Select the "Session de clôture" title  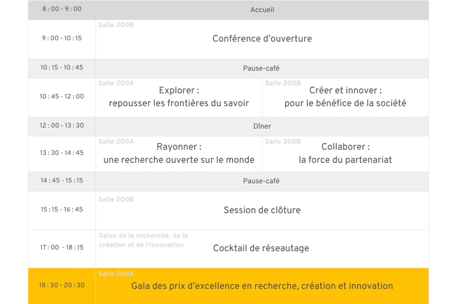pos(262,210)
